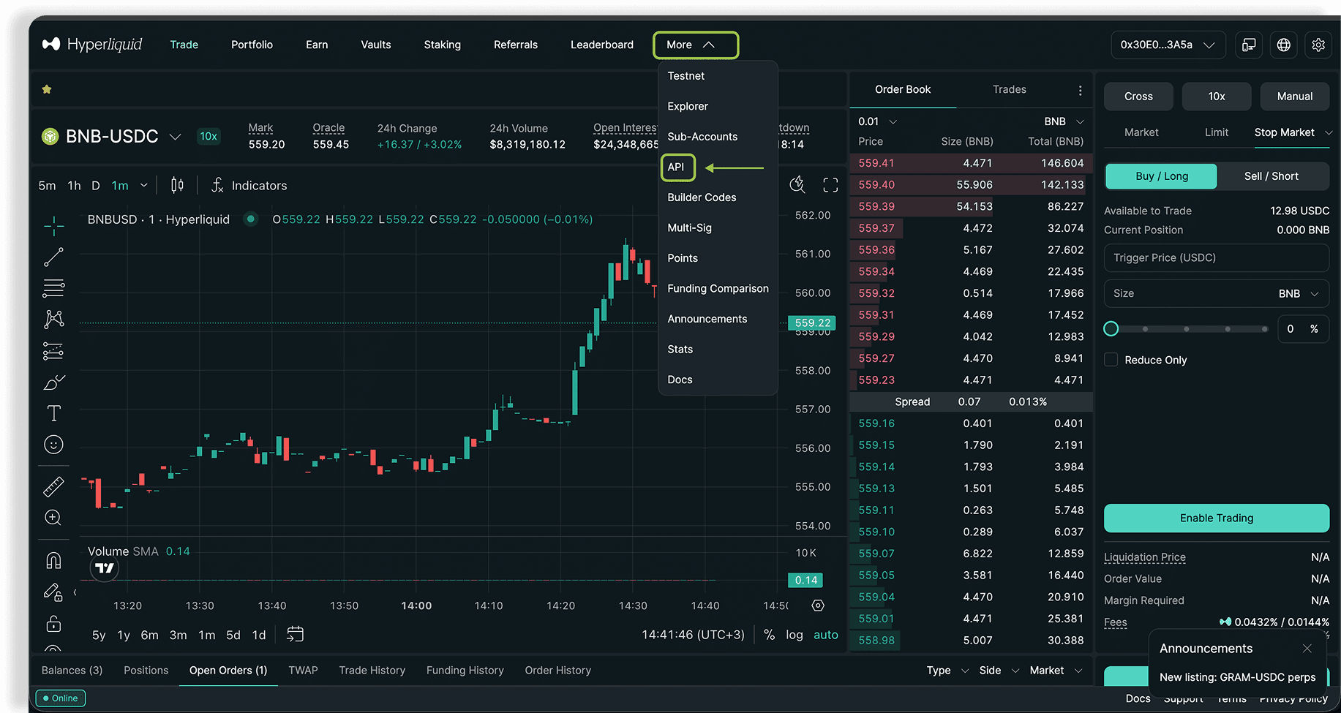Close the Announcements popup
The width and height of the screenshot is (1341, 713).
pyautogui.click(x=1307, y=649)
